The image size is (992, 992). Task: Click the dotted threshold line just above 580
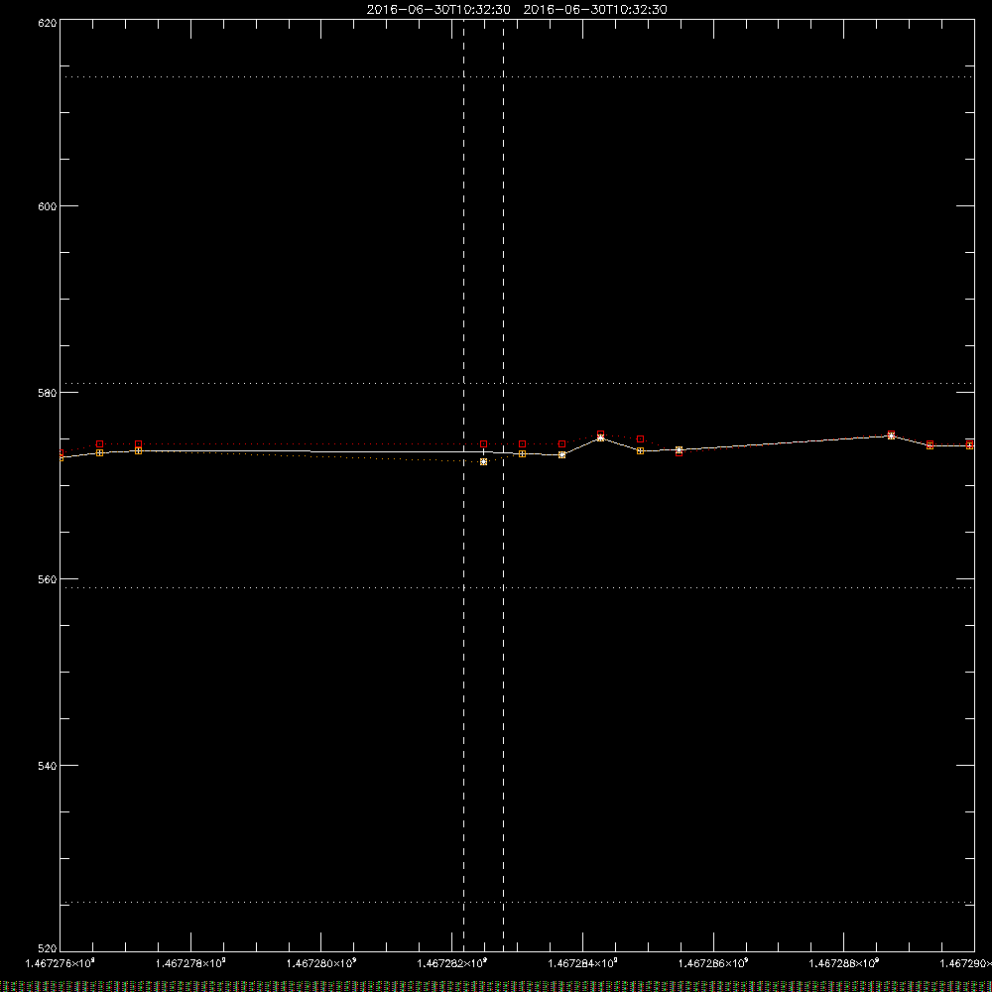coord(517,383)
